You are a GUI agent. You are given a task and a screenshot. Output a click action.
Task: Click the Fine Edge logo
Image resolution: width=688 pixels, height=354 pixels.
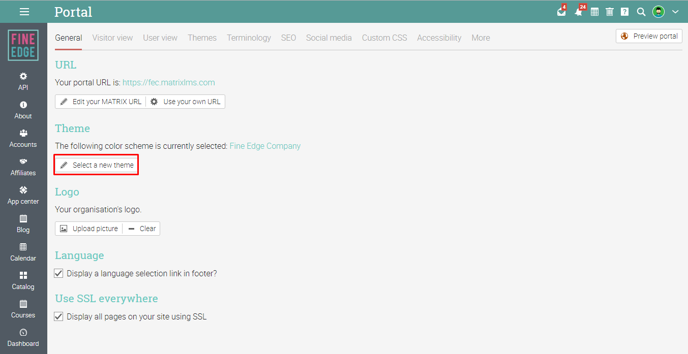23,45
